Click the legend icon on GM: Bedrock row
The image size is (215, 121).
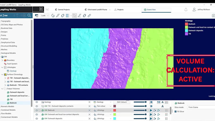(x=166, y=110)
